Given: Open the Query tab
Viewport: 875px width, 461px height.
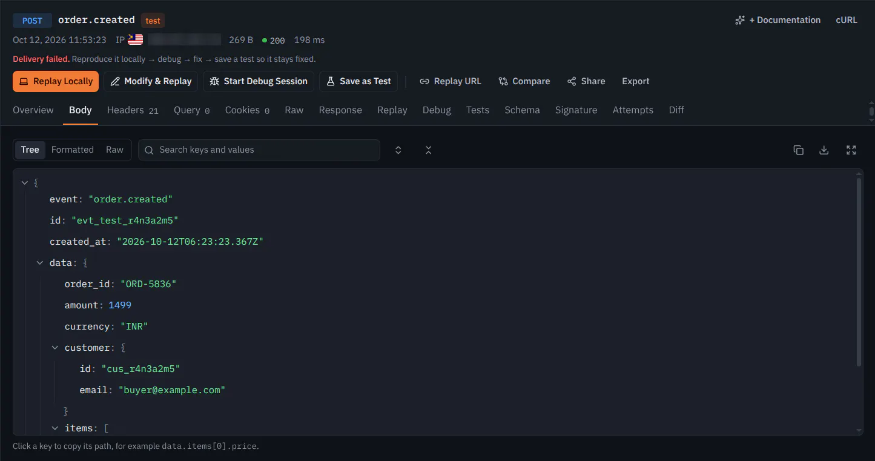Looking at the screenshot, I should [192, 110].
